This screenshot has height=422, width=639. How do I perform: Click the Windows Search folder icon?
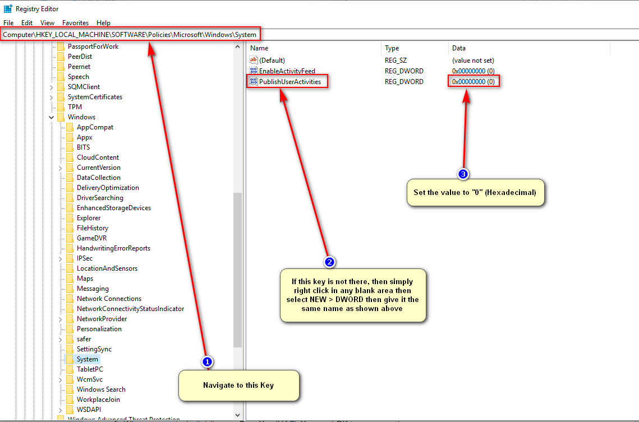click(x=70, y=389)
